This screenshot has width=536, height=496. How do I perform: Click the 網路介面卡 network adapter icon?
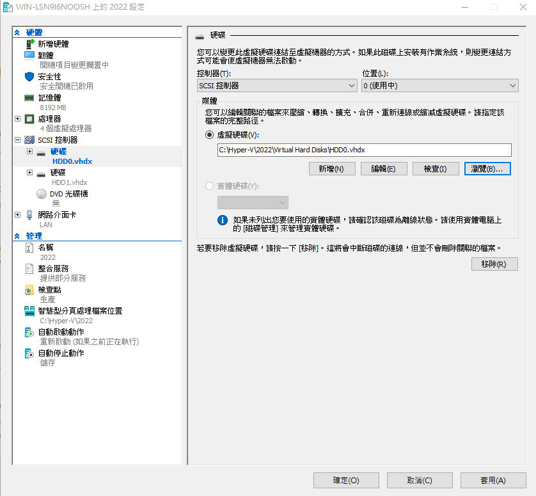[29, 215]
